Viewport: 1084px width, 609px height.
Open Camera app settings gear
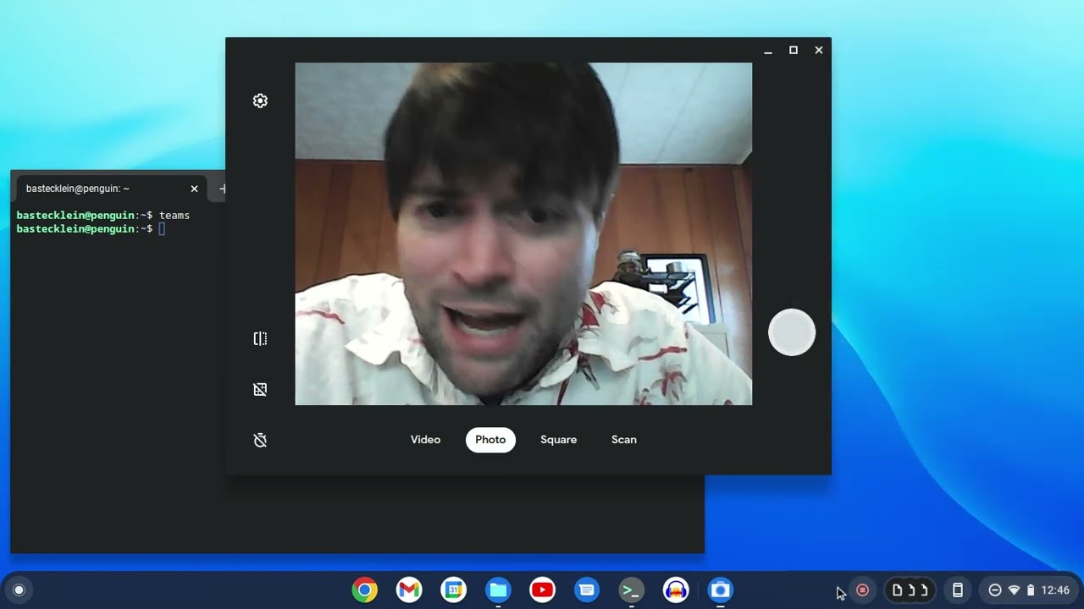[x=260, y=101]
